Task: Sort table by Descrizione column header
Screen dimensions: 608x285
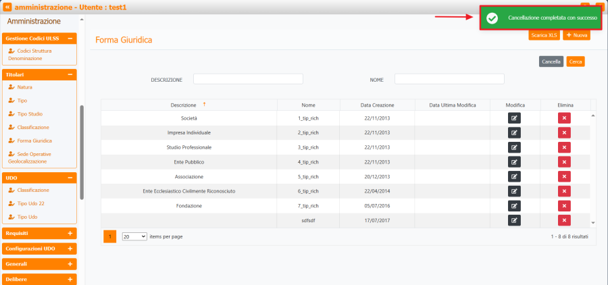Action: (184, 105)
